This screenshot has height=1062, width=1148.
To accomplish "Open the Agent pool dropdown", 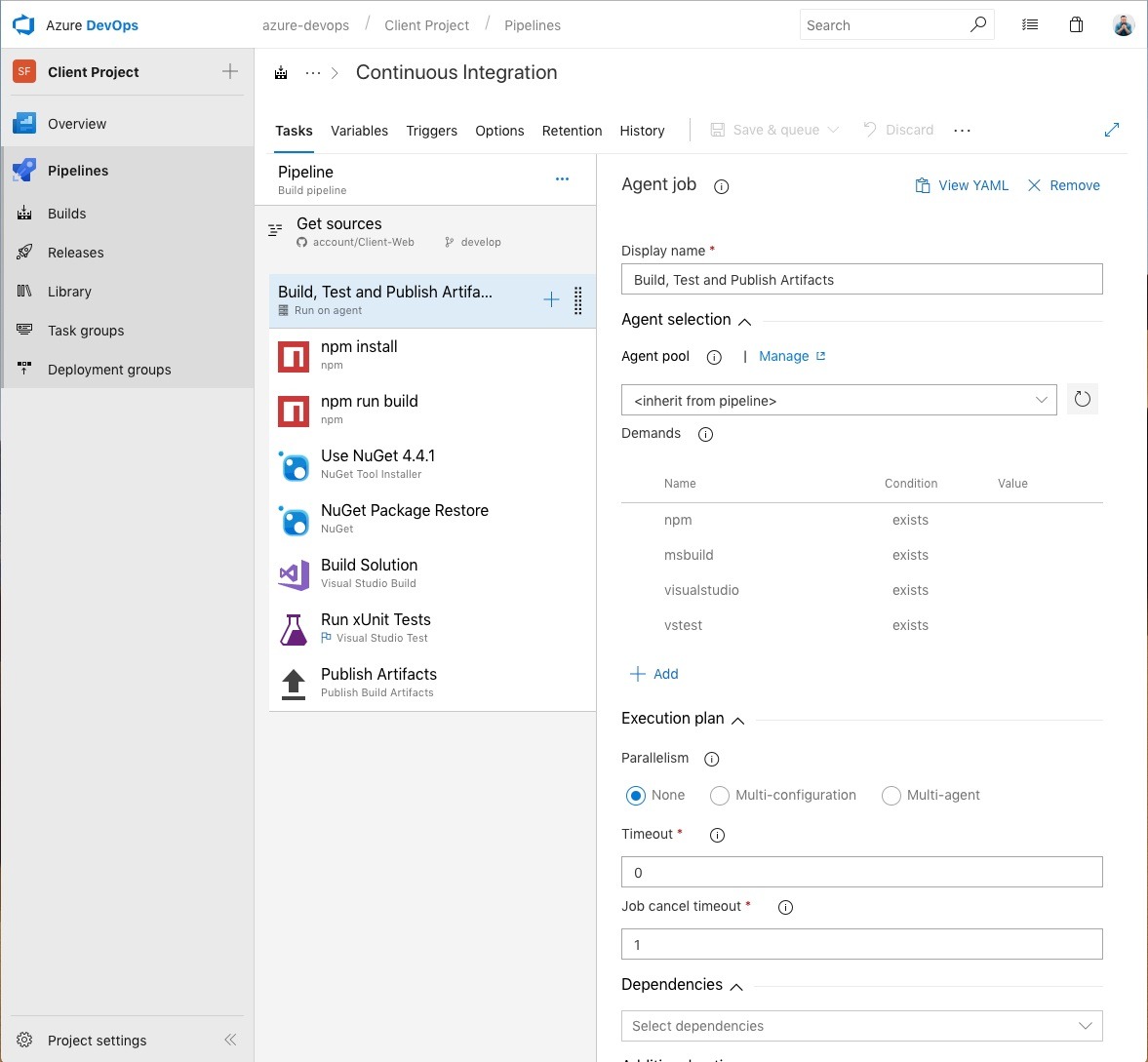I will pos(838,400).
